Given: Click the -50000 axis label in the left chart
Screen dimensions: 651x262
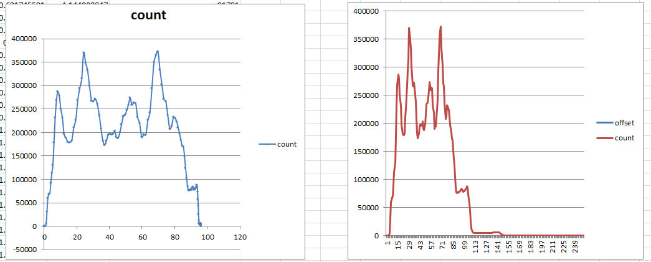Looking at the screenshot, I should (x=26, y=250).
